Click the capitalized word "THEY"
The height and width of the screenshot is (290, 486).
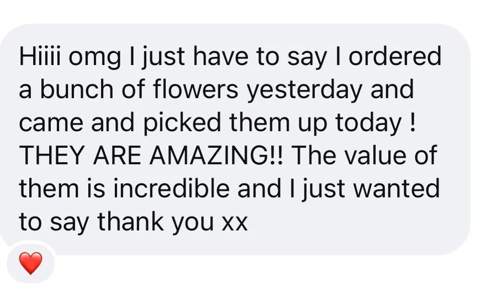pos(52,155)
